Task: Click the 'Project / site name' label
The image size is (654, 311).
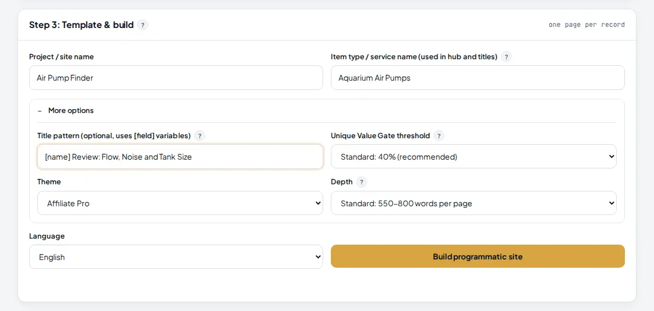Action: click(61, 56)
